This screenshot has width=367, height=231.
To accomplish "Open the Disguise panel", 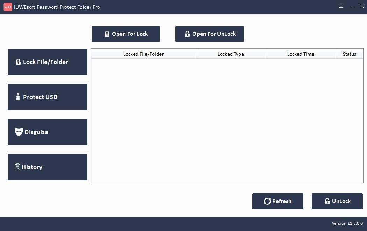I will (47, 132).
